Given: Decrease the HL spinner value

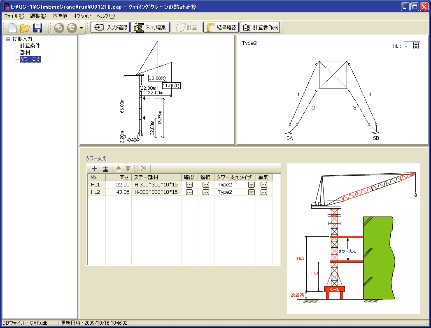Looking at the screenshot, I should tap(416, 48).
